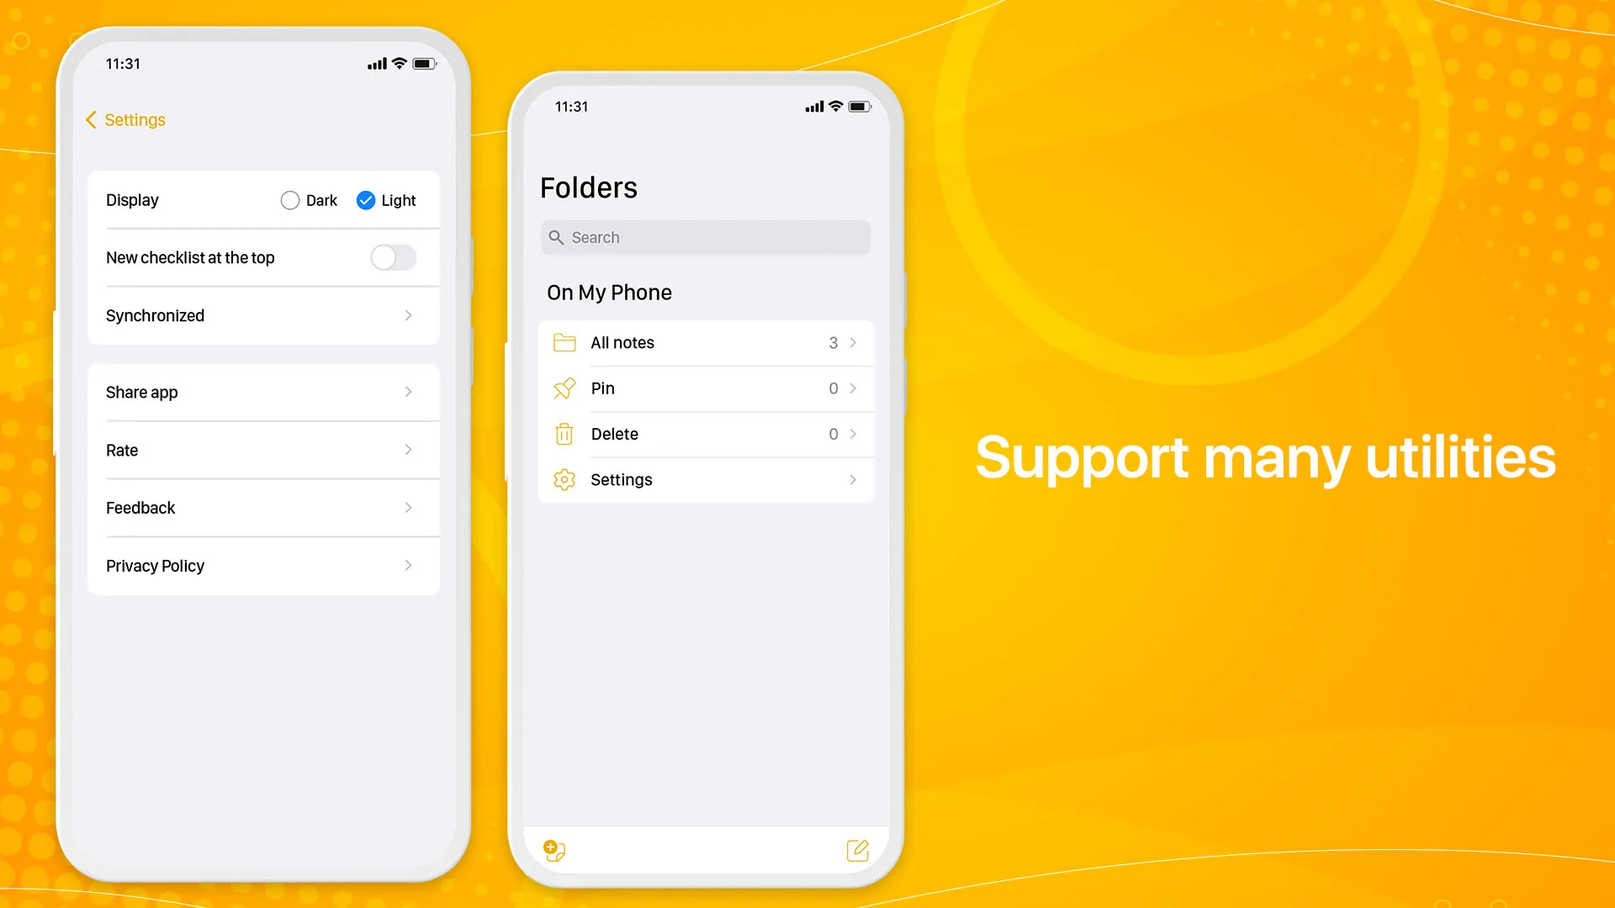Viewport: 1615px width, 908px height.
Task: Tap the Pin folder icon
Action: click(564, 388)
